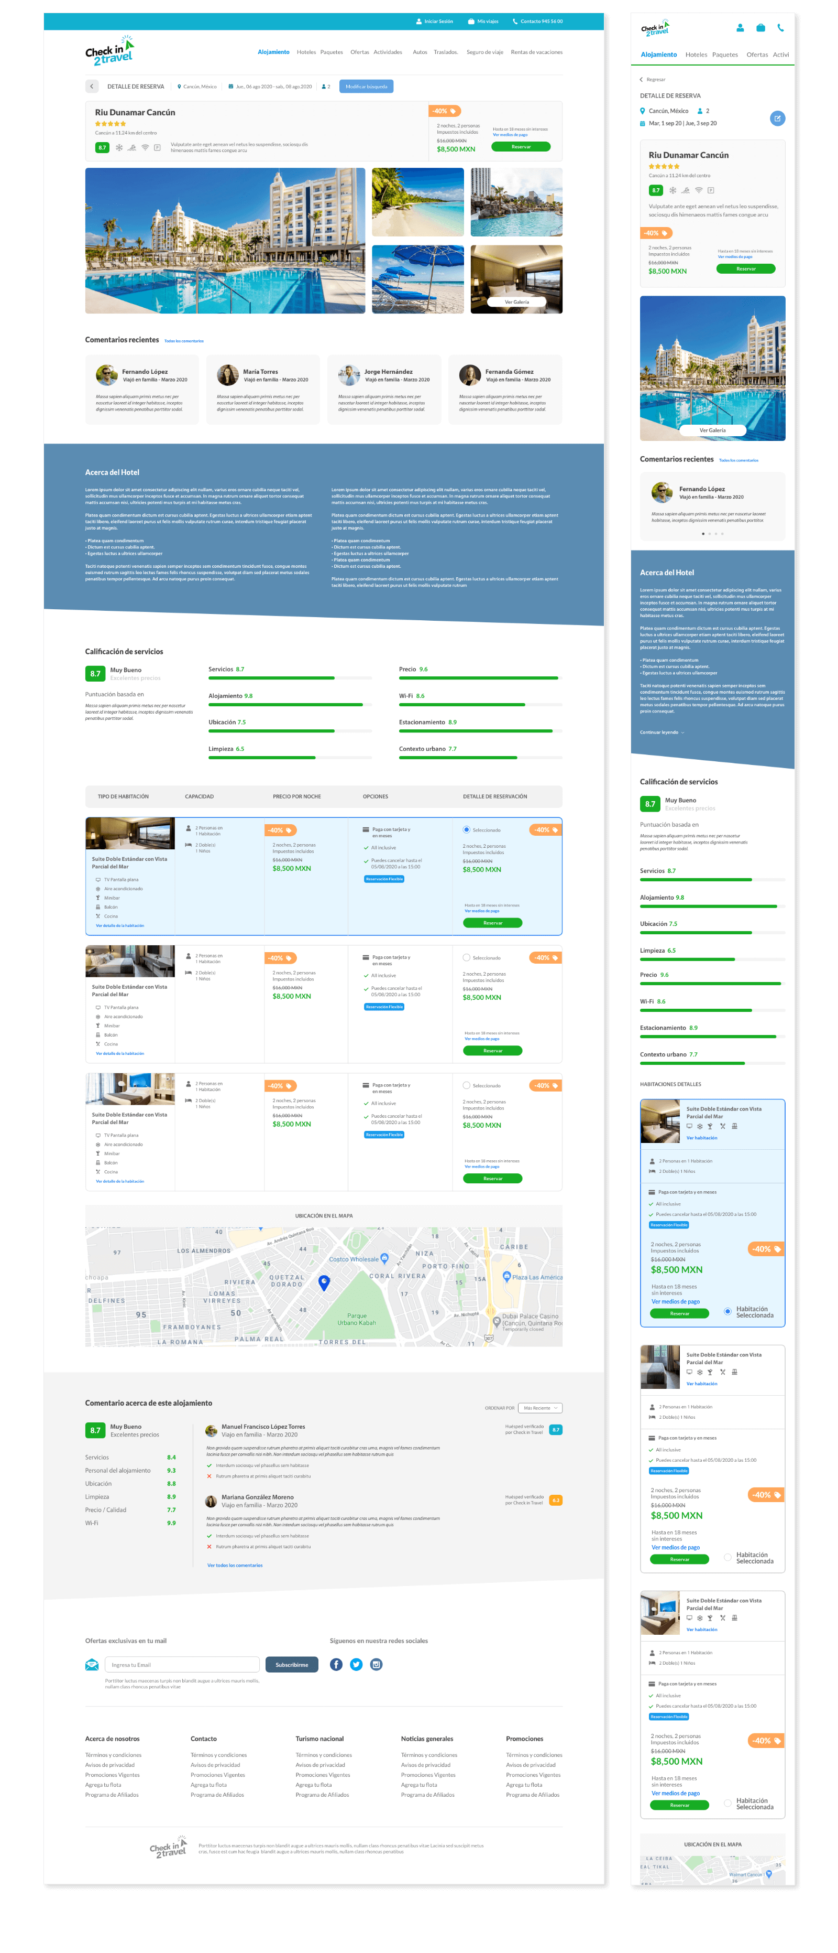Select the second room's radio button on desktop
The image size is (838, 1953).
[x=466, y=957]
